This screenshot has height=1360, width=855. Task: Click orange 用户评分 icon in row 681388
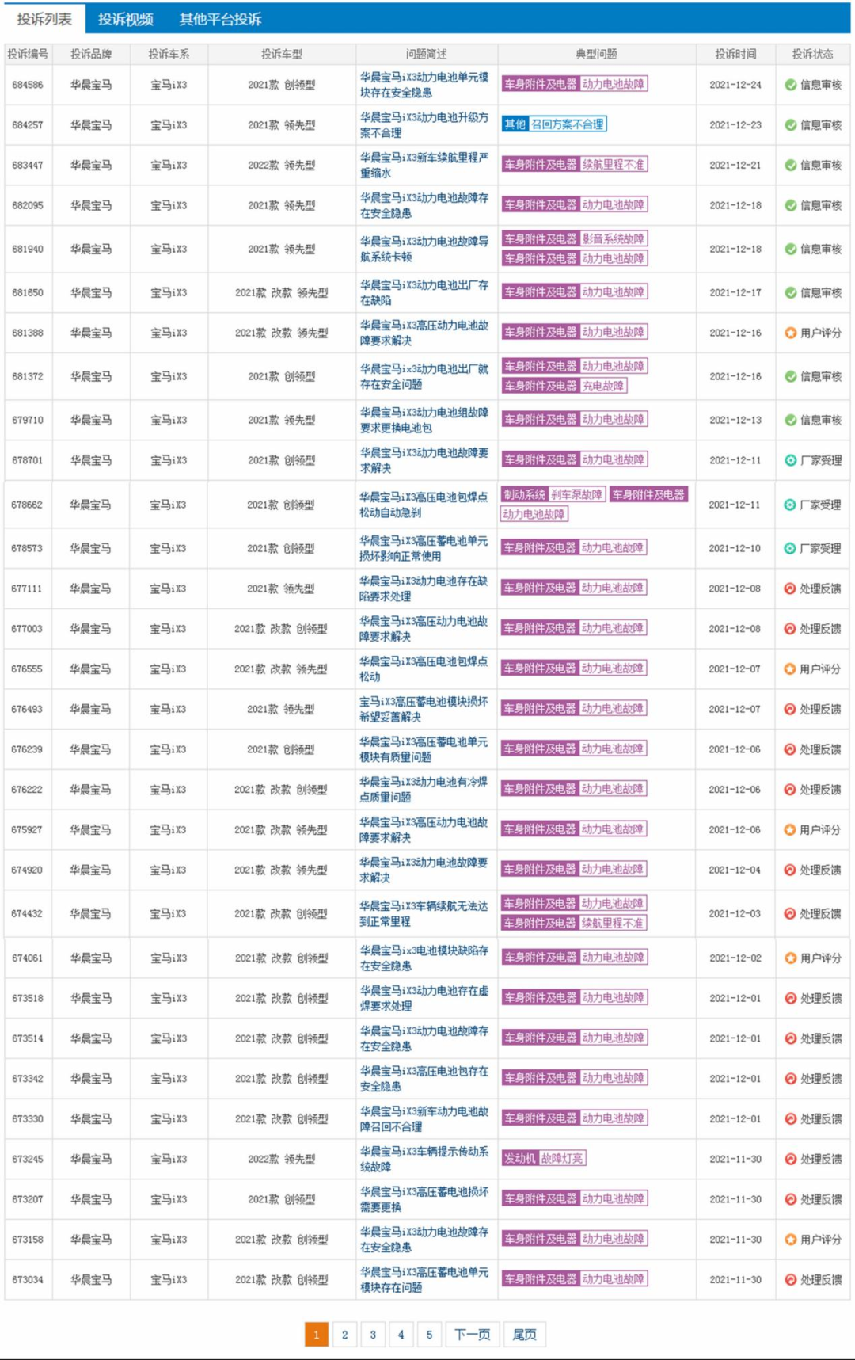[790, 333]
